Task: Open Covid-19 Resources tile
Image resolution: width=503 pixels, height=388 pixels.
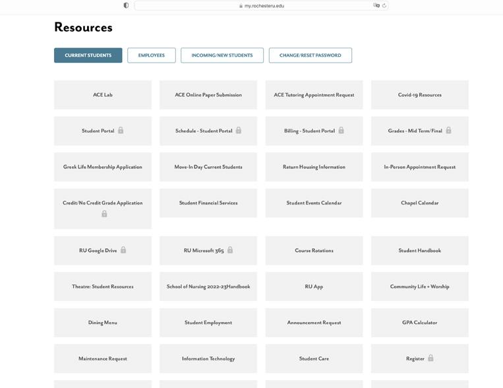Action: pos(419,95)
